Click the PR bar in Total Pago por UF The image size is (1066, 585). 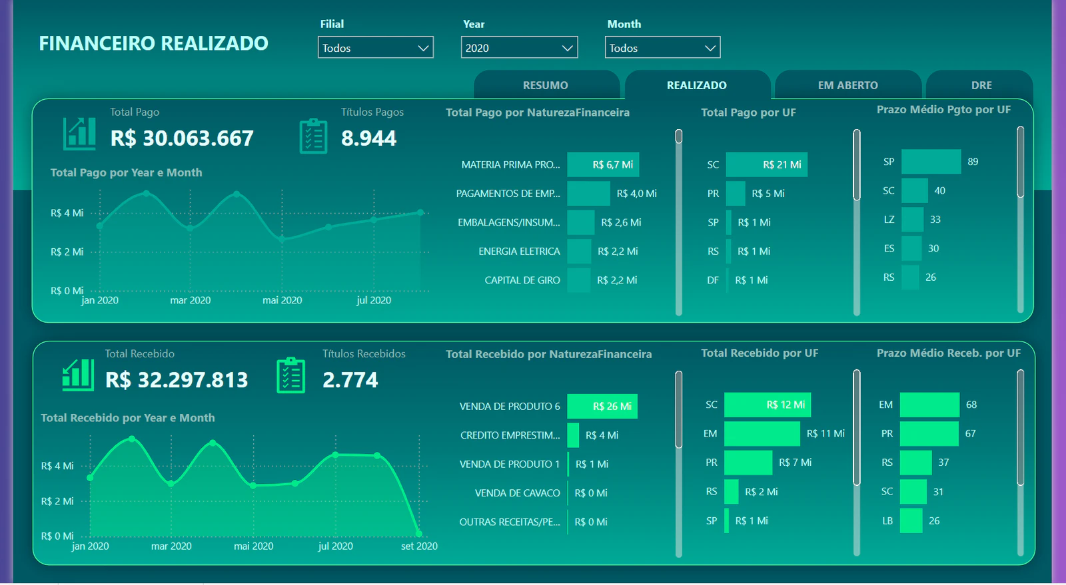[736, 194]
